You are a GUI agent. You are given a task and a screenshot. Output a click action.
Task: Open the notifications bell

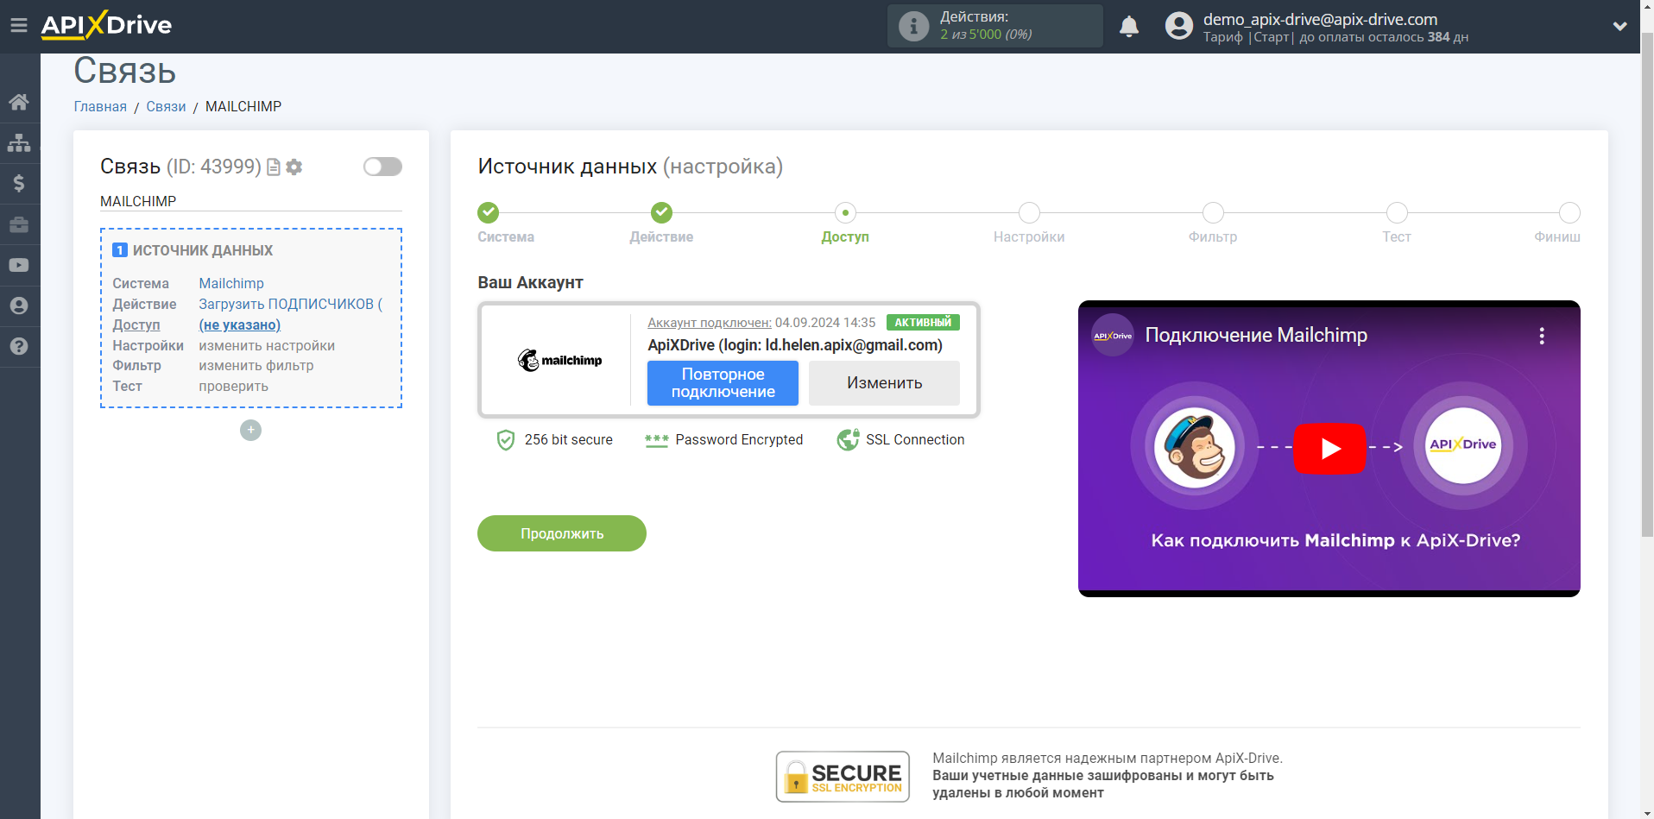[x=1129, y=27]
